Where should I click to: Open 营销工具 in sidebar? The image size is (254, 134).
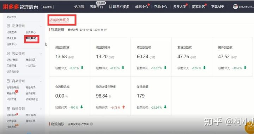click(x=31, y=121)
